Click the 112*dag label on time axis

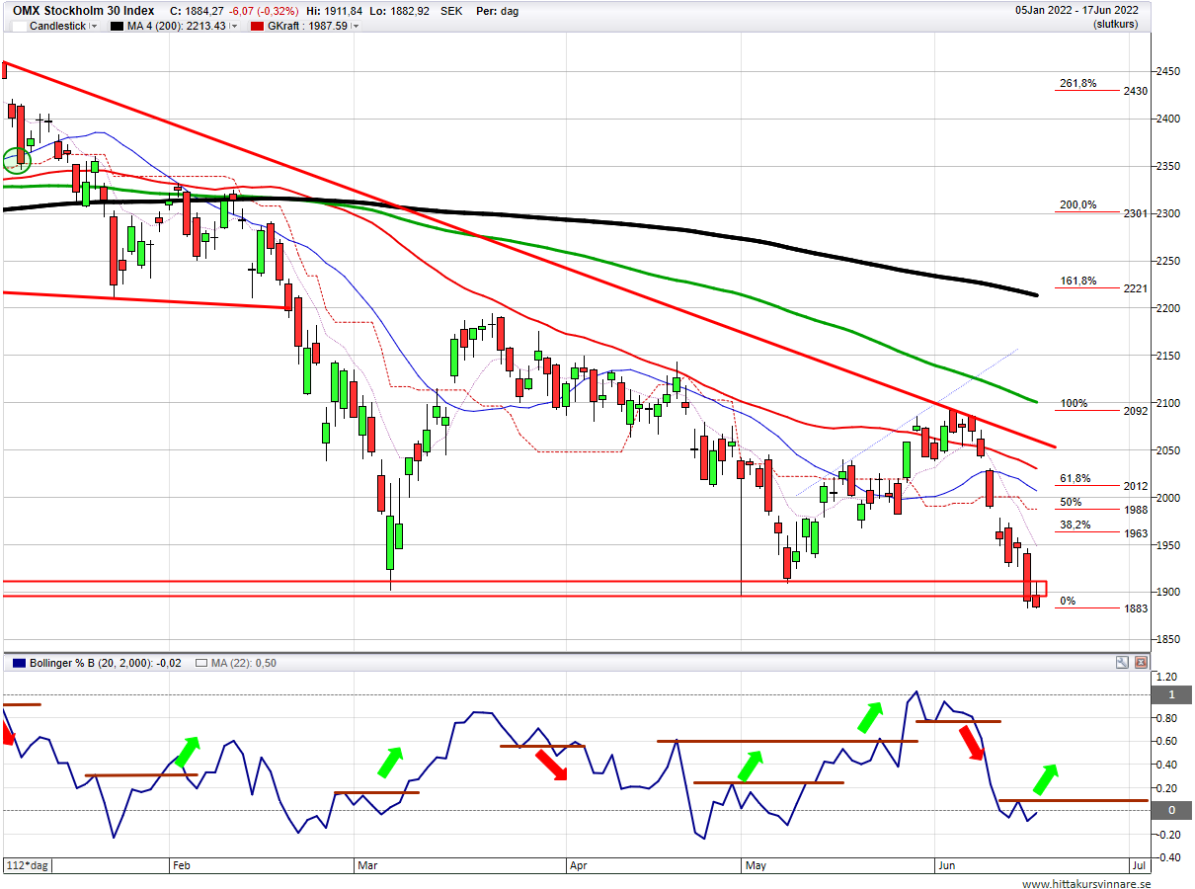click(x=26, y=863)
